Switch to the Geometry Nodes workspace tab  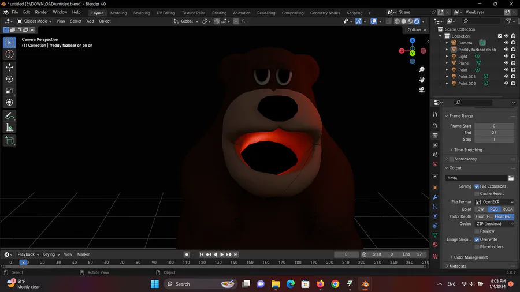pyautogui.click(x=325, y=13)
